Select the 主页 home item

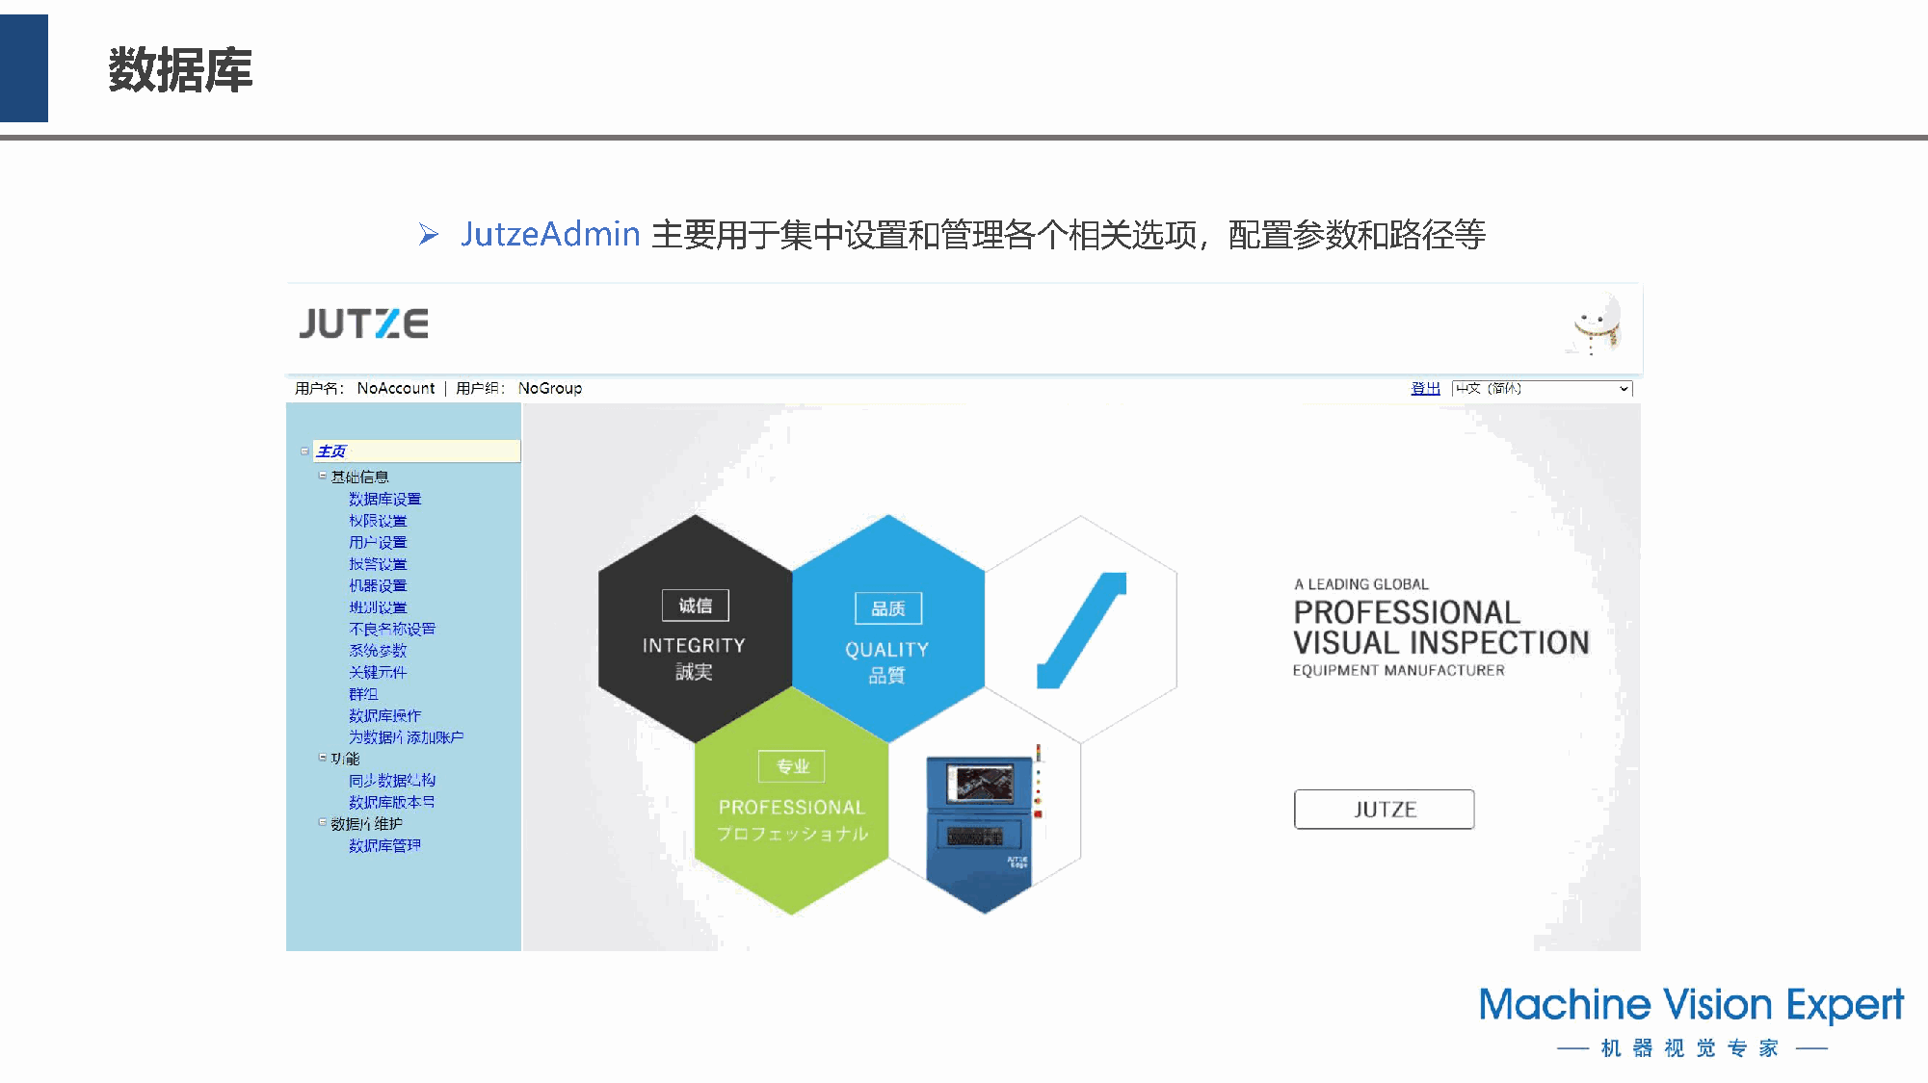(330, 451)
